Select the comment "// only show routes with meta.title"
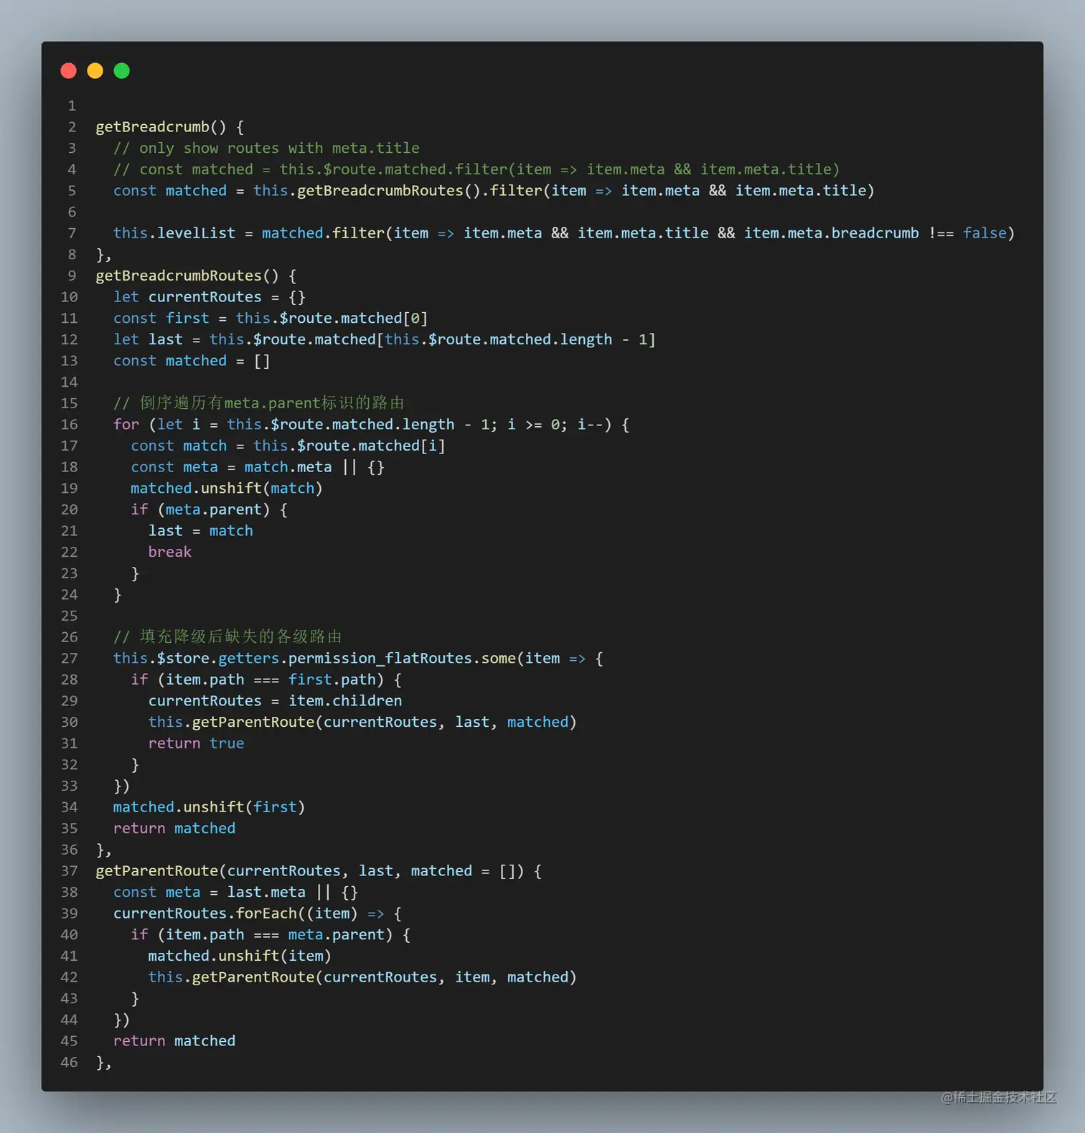 coord(266,148)
